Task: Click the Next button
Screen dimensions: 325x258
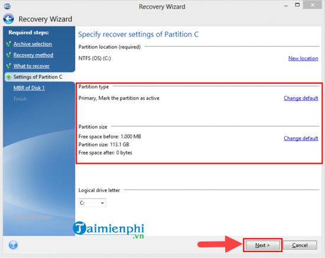Action: [x=262, y=245]
